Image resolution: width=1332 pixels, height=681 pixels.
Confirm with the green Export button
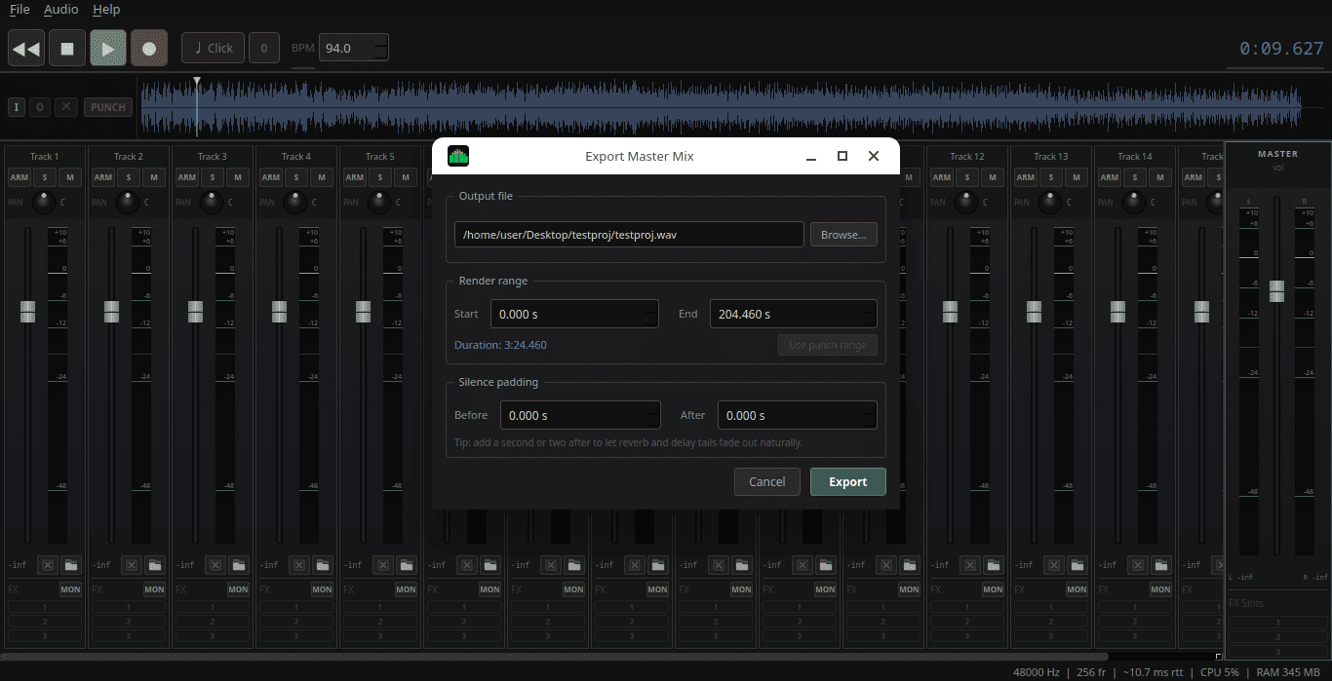click(x=848, y=481)
